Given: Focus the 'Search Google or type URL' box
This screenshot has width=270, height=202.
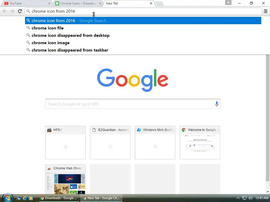Looking at the screenshot, I should tap(133, 104).
